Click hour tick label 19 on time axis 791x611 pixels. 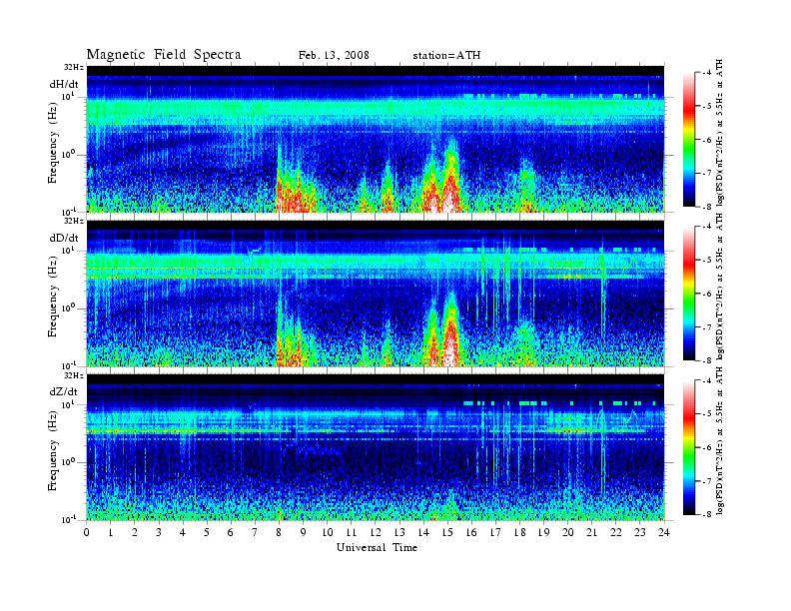(x=543, y=532)
